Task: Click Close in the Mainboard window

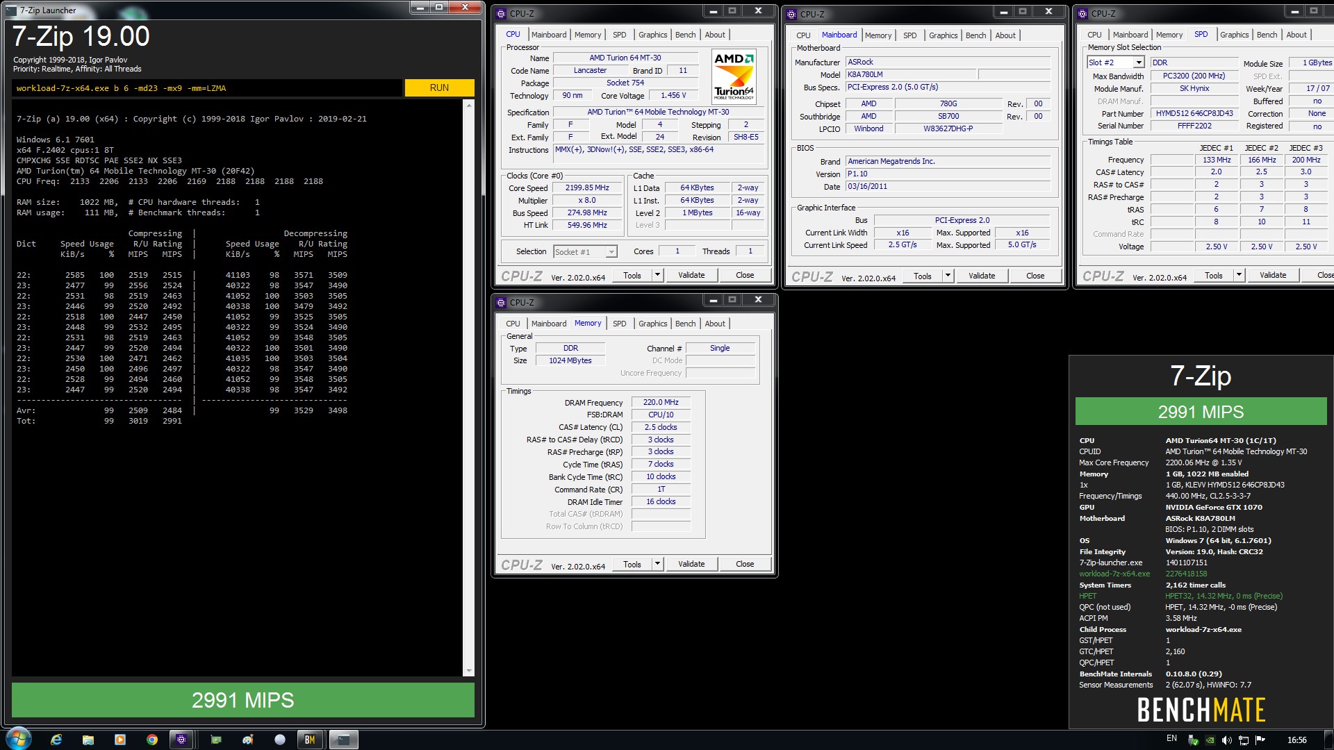Action: (x=1035, y=276)
